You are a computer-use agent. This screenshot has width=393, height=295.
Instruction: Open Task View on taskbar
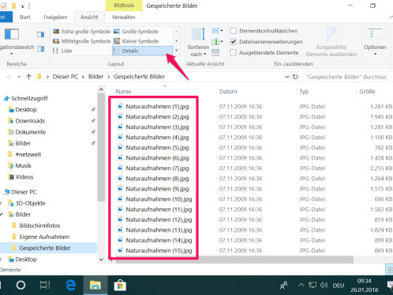(x=45, y=285)
